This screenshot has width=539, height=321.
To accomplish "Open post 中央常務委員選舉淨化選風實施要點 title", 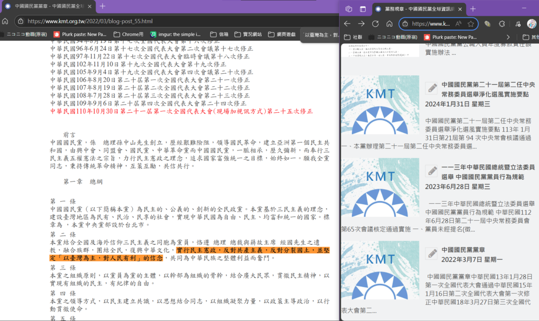I will [x=488, y=89].
